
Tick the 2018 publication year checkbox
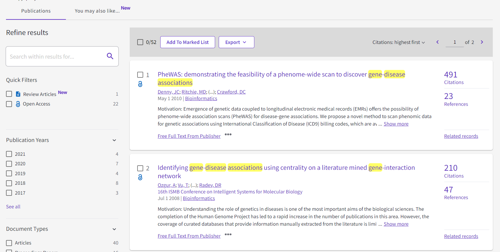(9, 183)
